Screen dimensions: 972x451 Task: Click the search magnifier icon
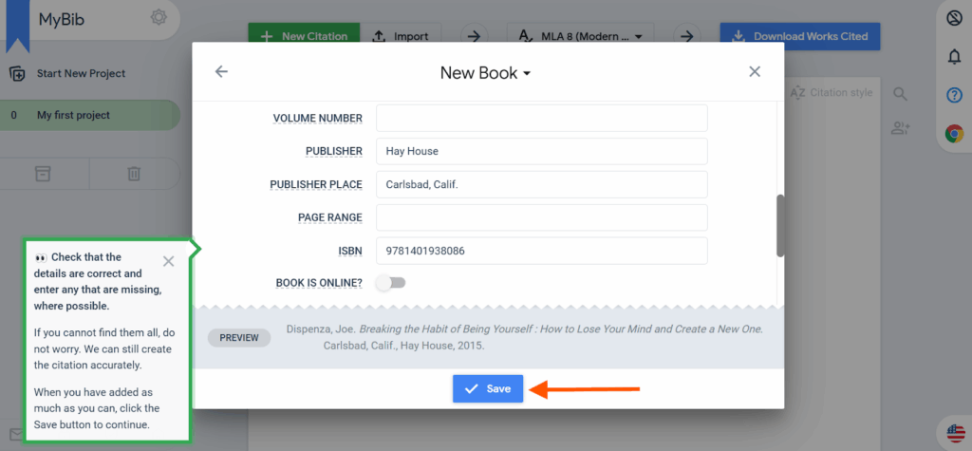tap(900, 94)
